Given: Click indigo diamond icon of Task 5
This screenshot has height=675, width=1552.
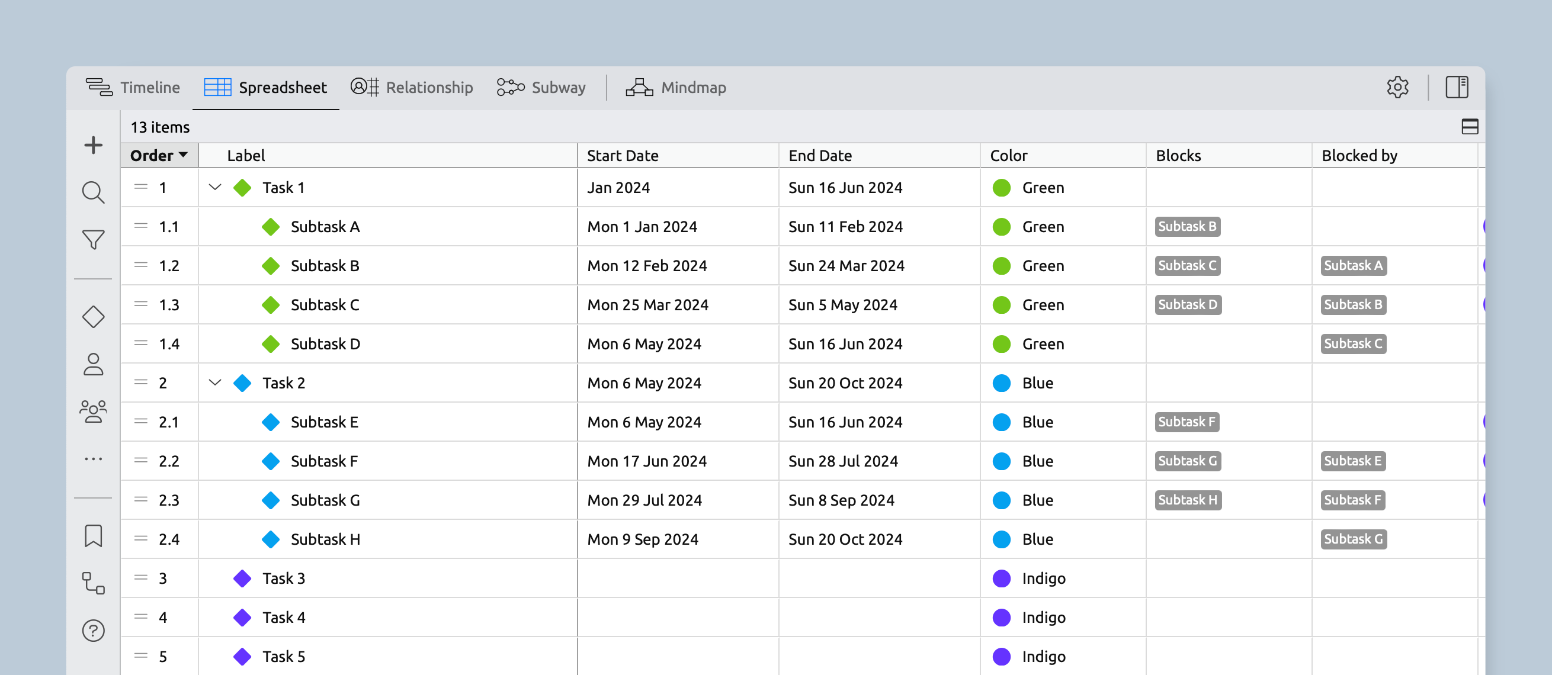Looking at the screenshot, I should [x=242, y=656].
